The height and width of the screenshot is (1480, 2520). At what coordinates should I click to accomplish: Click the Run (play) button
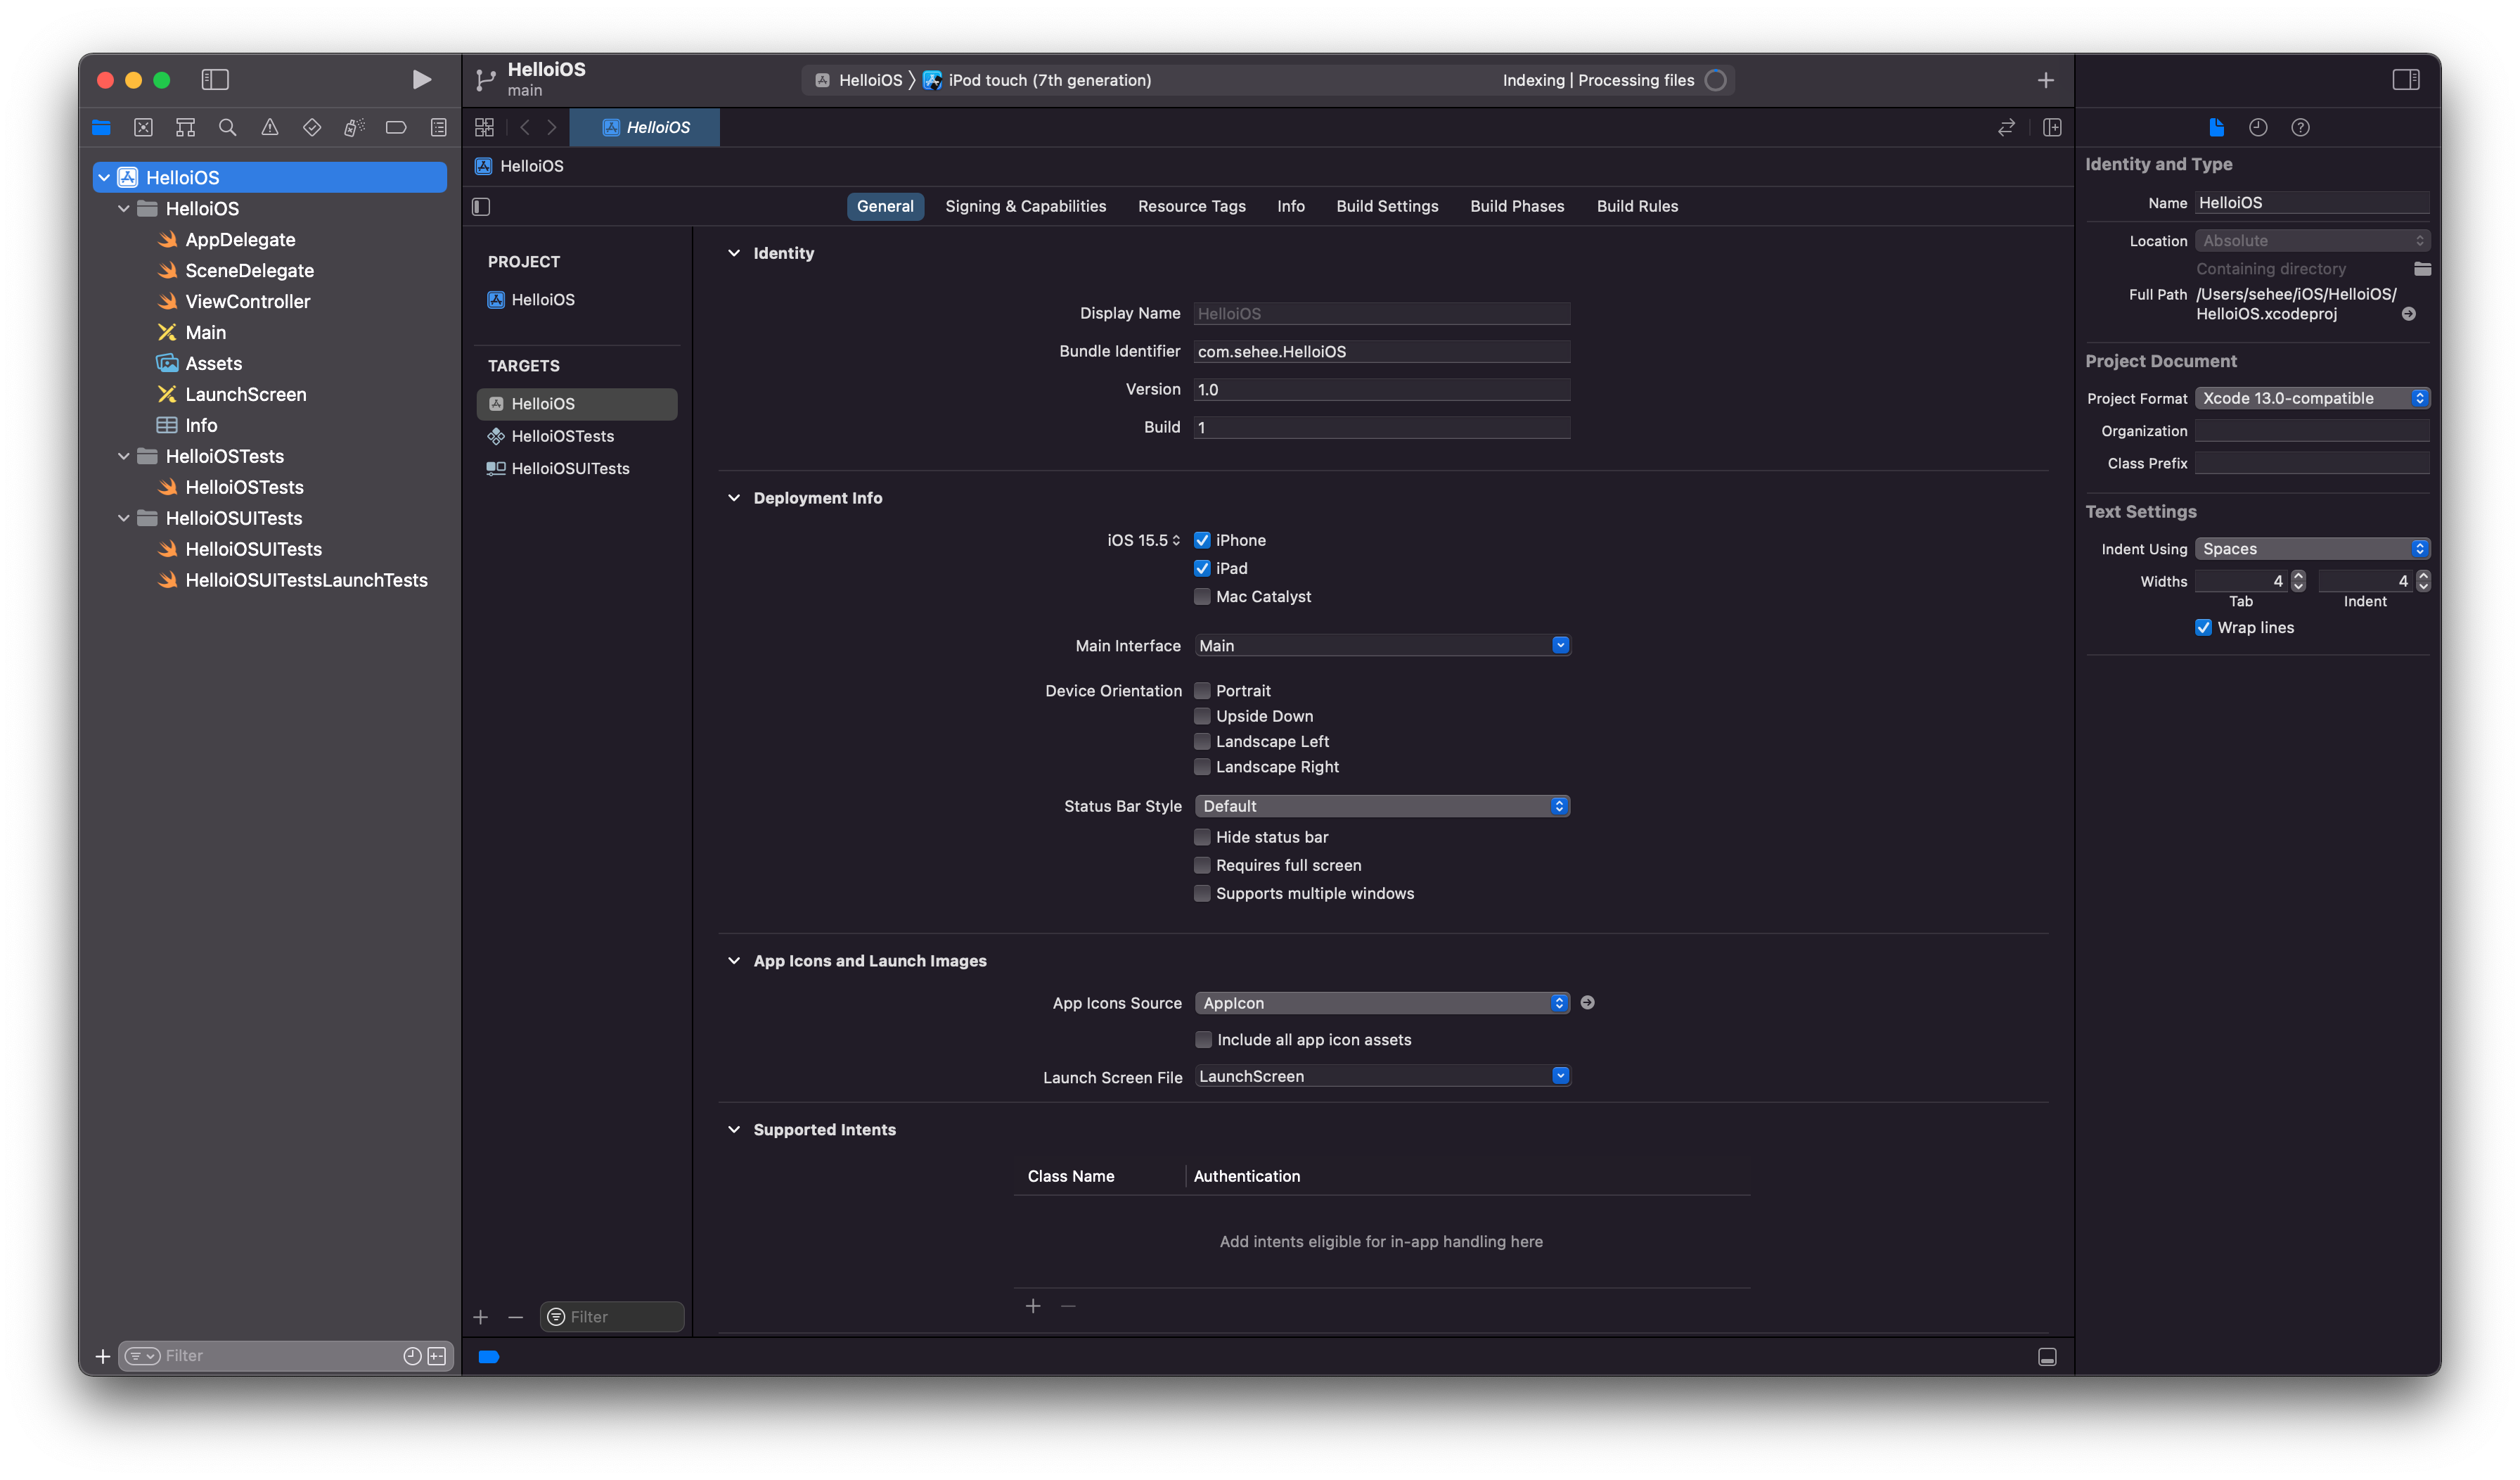(x=421, y=79)
